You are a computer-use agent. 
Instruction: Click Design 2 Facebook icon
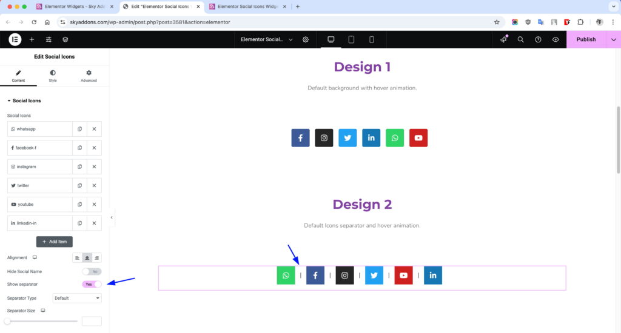point(315,275)
